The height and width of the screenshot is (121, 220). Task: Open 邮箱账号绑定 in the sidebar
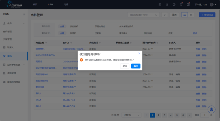(14, 82)
